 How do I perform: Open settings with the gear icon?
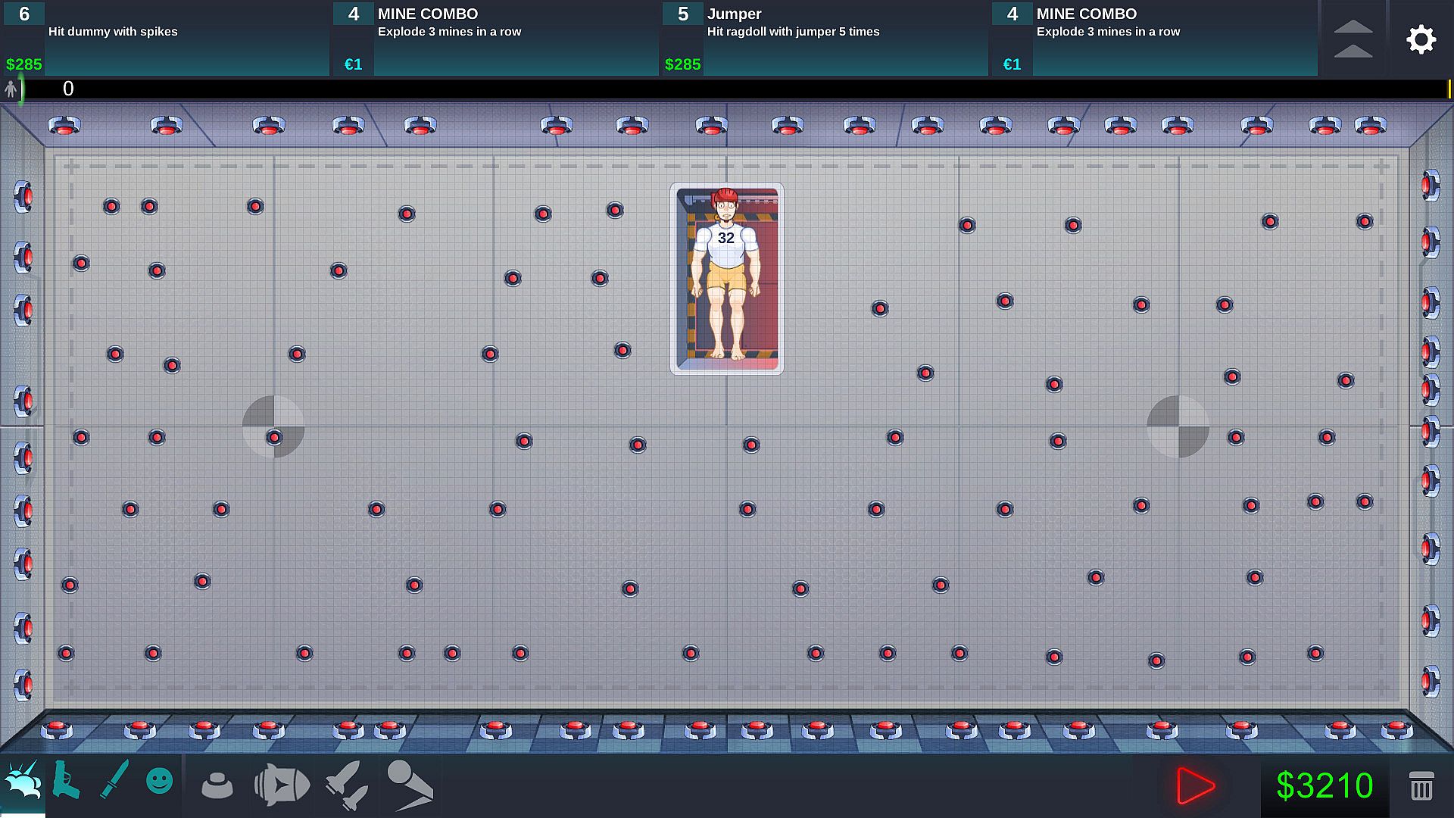pyautogui.click(x=1421, y=39)
